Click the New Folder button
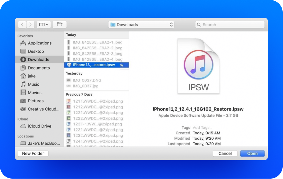283x179 pixels. 33,153
